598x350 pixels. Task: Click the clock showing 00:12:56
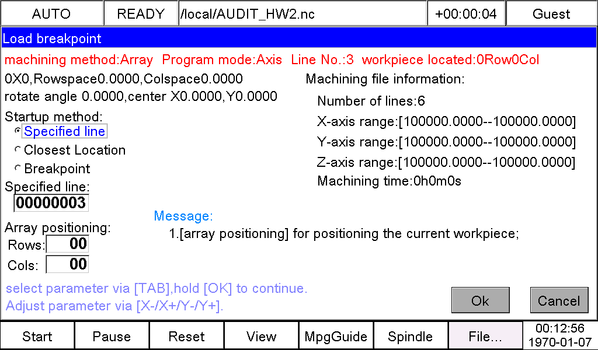pyautogui.click(x=560, y=328)
